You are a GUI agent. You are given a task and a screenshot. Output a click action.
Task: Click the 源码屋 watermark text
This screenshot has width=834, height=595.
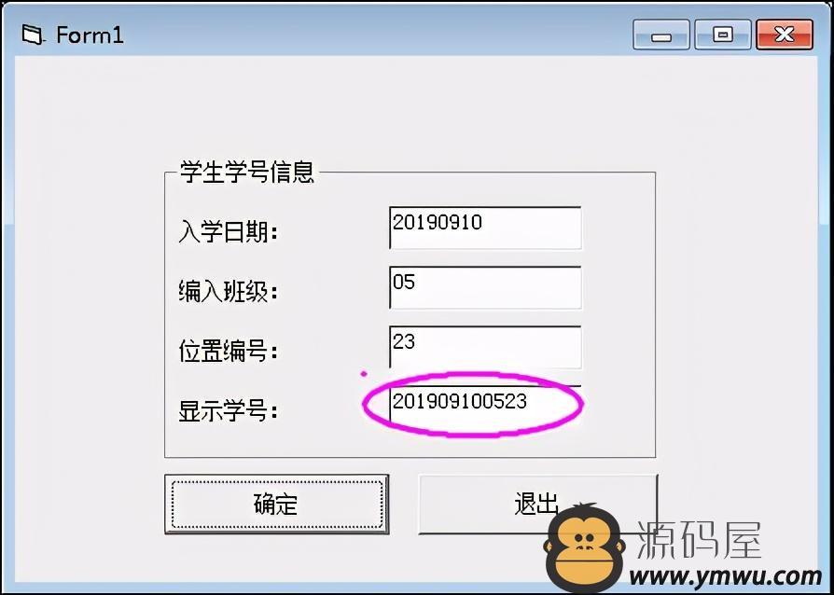pyautogui.click(x=700, y=539)
